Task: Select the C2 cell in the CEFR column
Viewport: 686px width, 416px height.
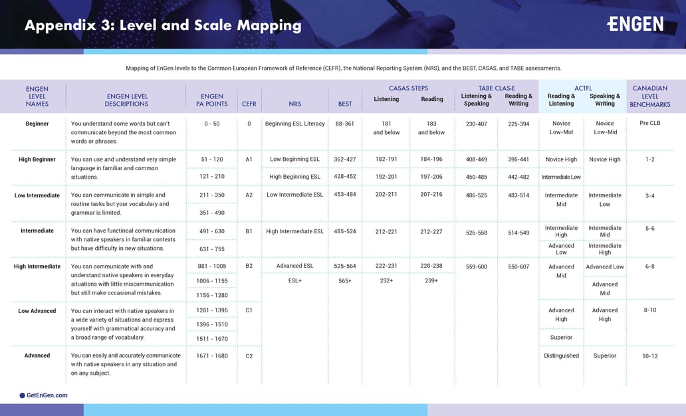Action: pos(249,356)
